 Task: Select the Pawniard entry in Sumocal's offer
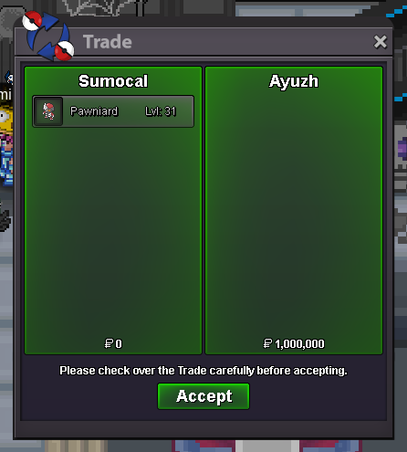[113, 111]
